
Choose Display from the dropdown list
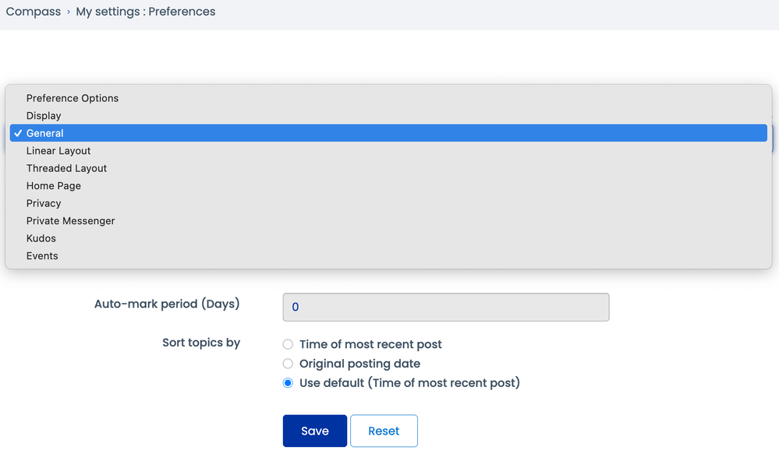pos(44,115)
